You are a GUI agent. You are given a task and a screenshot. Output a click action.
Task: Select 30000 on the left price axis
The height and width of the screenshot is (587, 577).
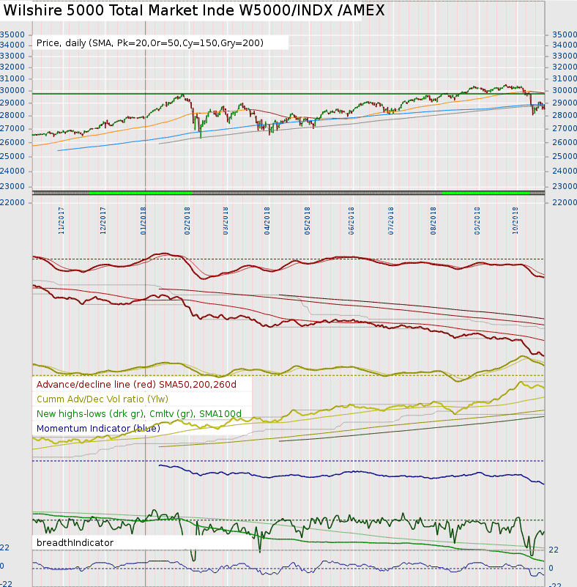[12, 90]
